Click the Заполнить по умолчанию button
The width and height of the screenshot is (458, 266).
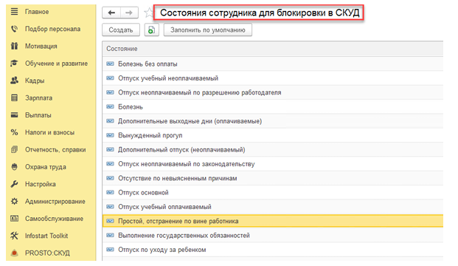click(x=208, y=30)
